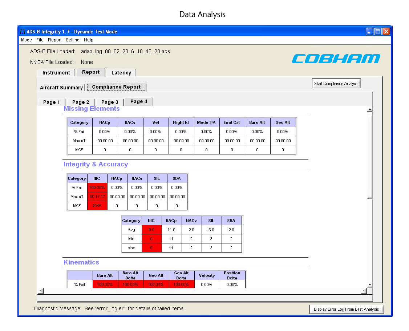Open the Mode menu
This screenshot has height=331, width=409.
26,40
